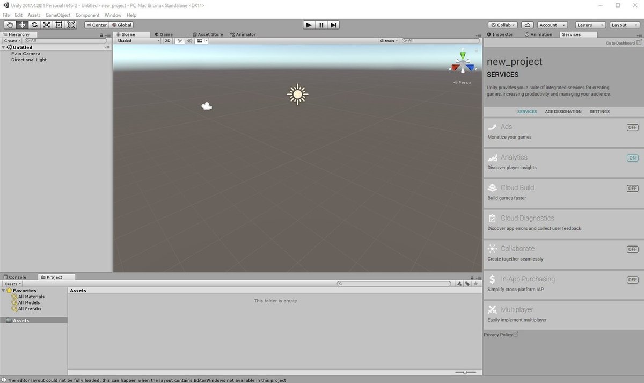The height and width of the screenshot is (383, 644).
Task: Open the Account dropdown
Action: click(552, 25)
